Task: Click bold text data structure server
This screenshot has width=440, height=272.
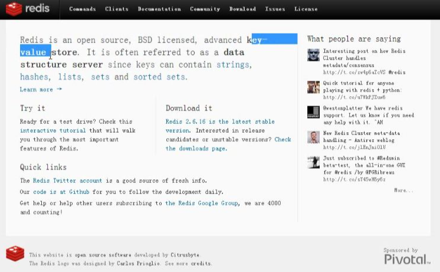Action: pyautogui.click(x=132, y=58)
